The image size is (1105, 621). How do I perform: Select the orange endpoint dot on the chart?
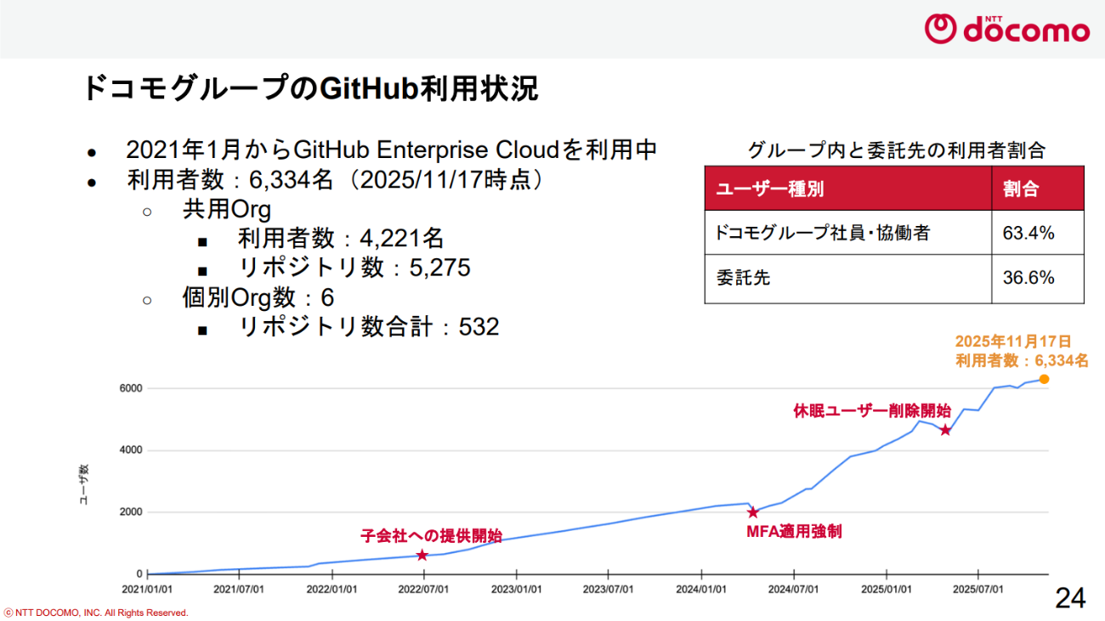click(x=1044, y=379)
